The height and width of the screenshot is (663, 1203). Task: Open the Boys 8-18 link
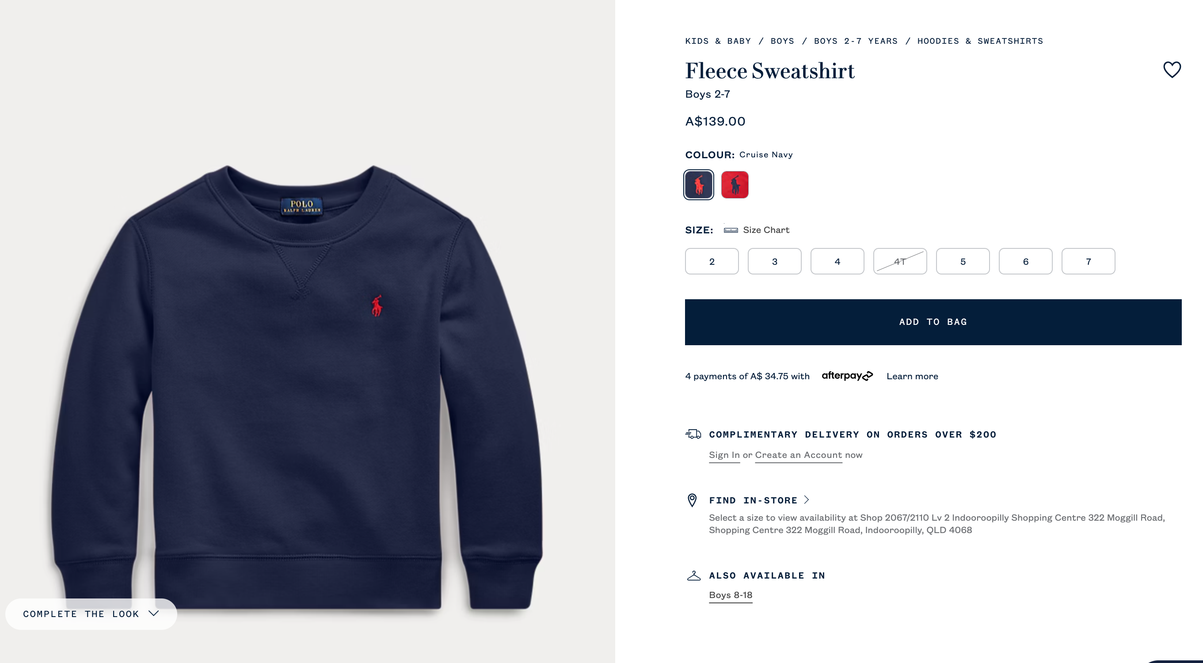tap(731, 595)
